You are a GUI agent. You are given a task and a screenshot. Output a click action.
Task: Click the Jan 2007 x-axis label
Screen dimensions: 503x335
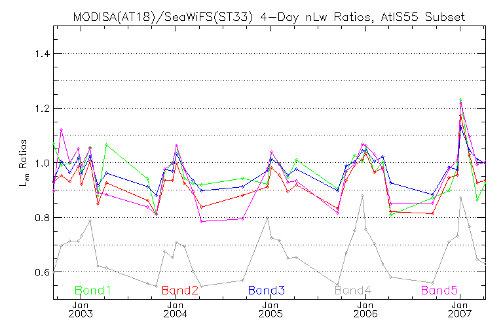point(460,309)
